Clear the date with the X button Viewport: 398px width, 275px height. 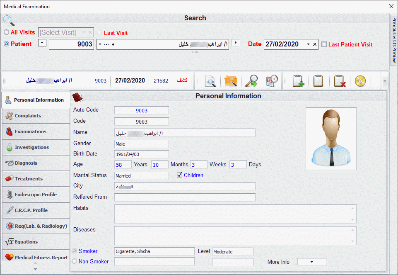point(315,44)
